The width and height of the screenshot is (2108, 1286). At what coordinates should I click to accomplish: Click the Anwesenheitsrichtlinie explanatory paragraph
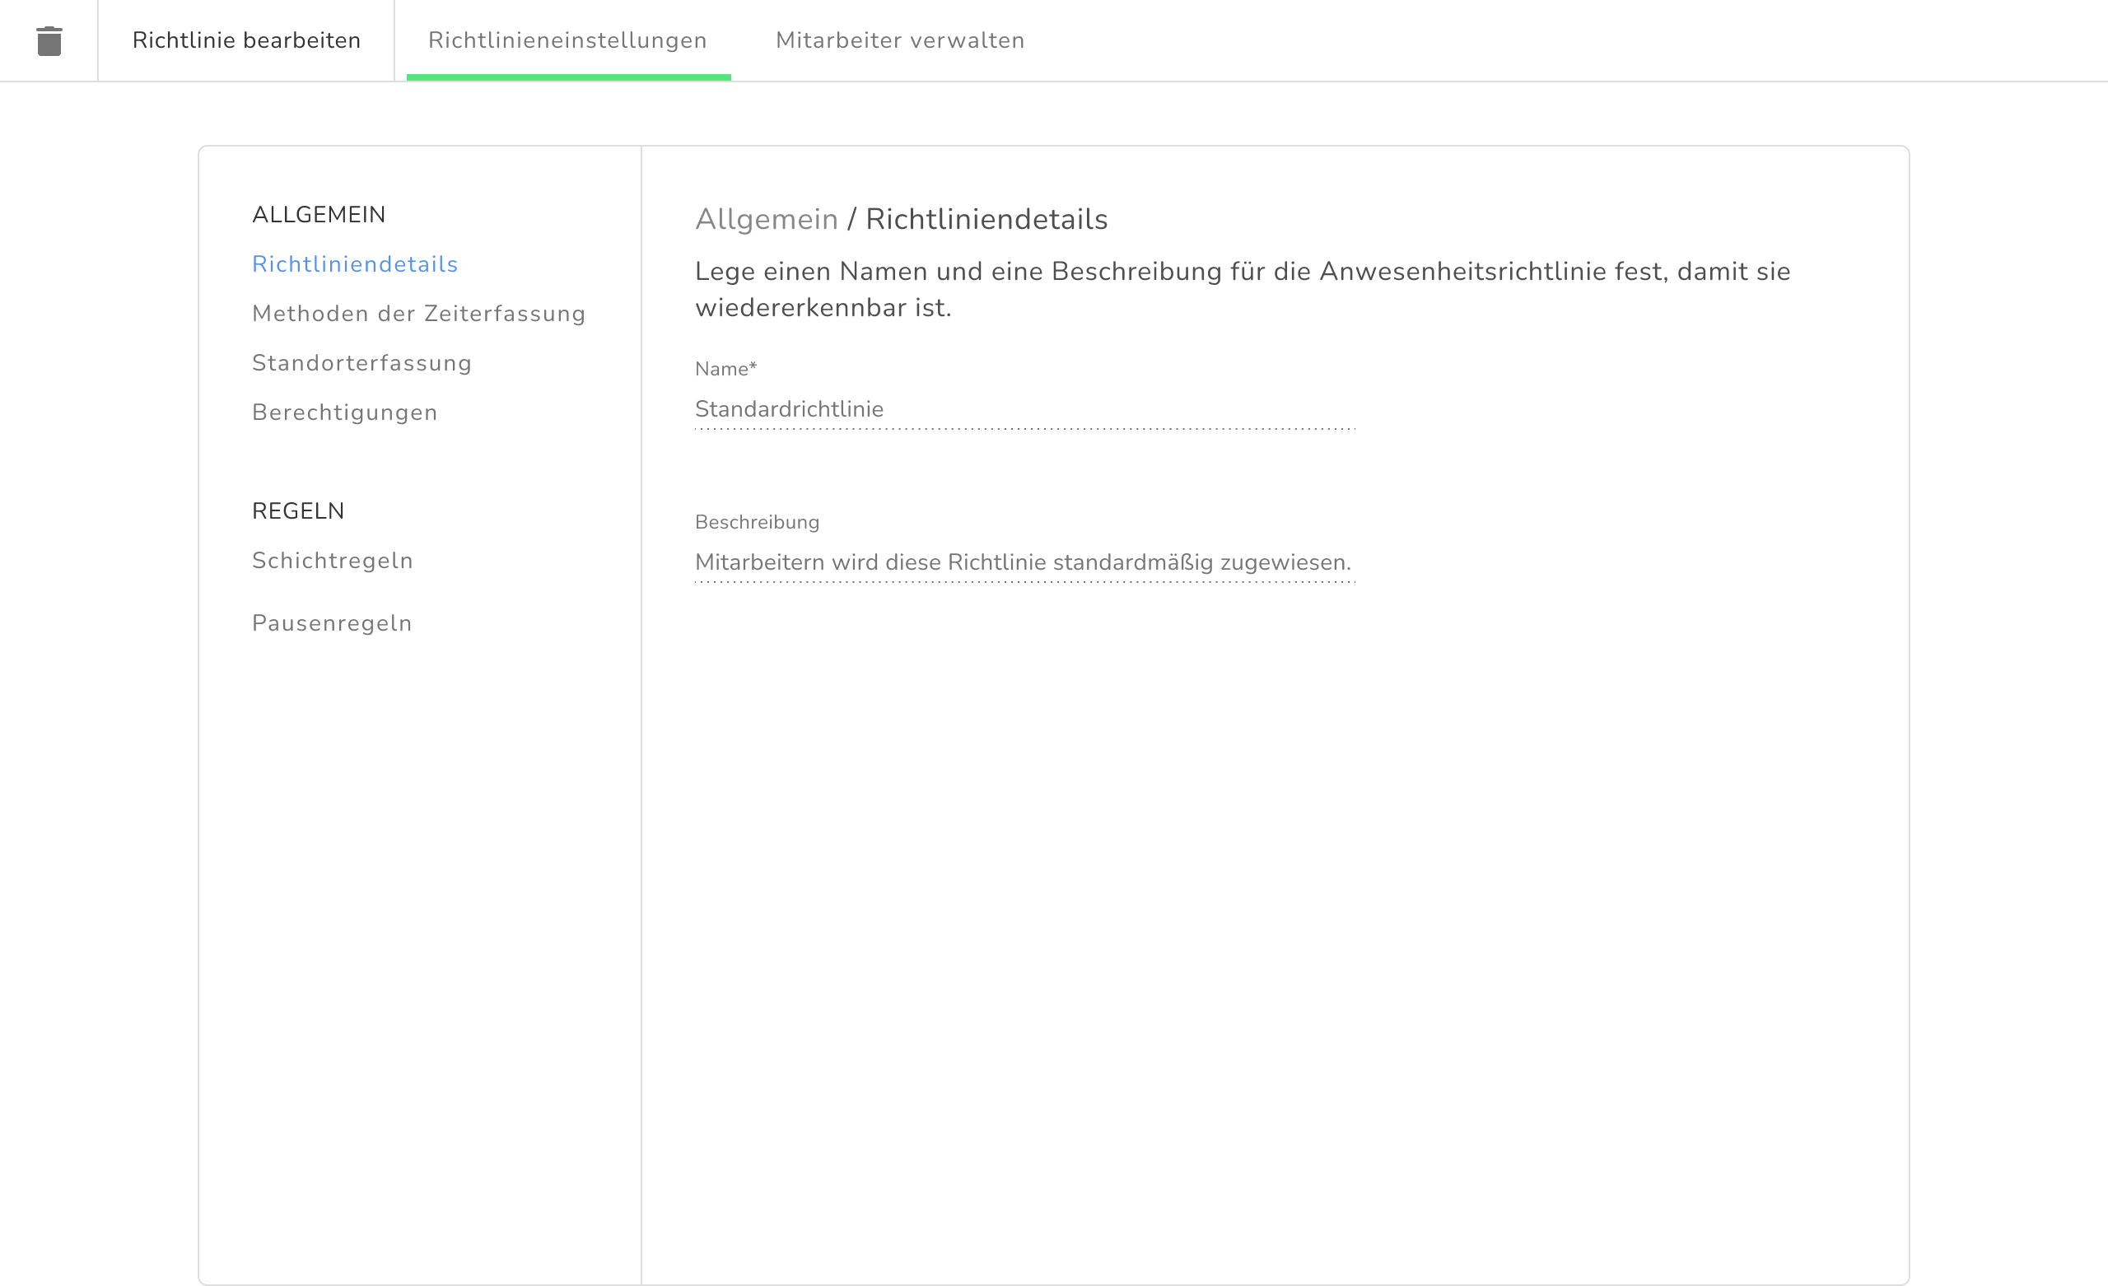tap(1242, 289)
